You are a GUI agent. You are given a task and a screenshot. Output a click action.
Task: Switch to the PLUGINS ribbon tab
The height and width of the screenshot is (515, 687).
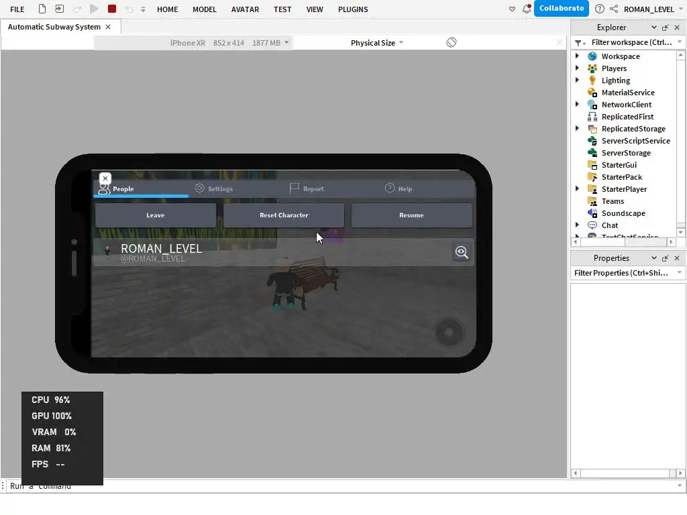click(353, 9)
